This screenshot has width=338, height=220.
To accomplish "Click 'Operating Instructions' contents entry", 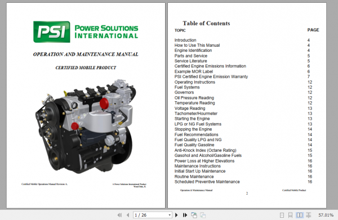I will click(195, 82).
